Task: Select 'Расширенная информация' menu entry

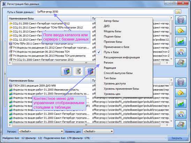Action: [x=124, y=57]
